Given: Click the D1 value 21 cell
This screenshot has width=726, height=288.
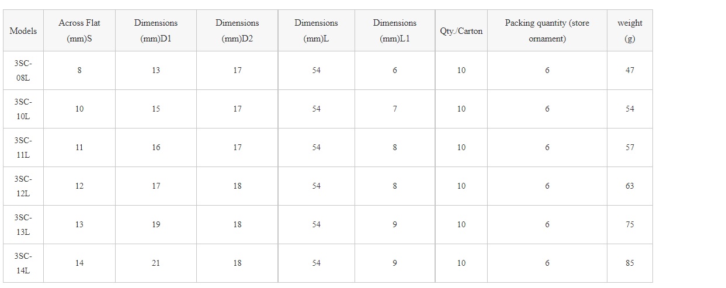Looking at the screenshot, I should pyautogui.click(x=156, y=263).
